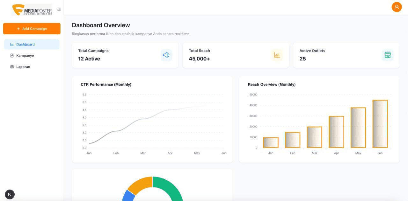Click the shop icon on Active Outlets
408x201 pixels.
pos(387,55)
